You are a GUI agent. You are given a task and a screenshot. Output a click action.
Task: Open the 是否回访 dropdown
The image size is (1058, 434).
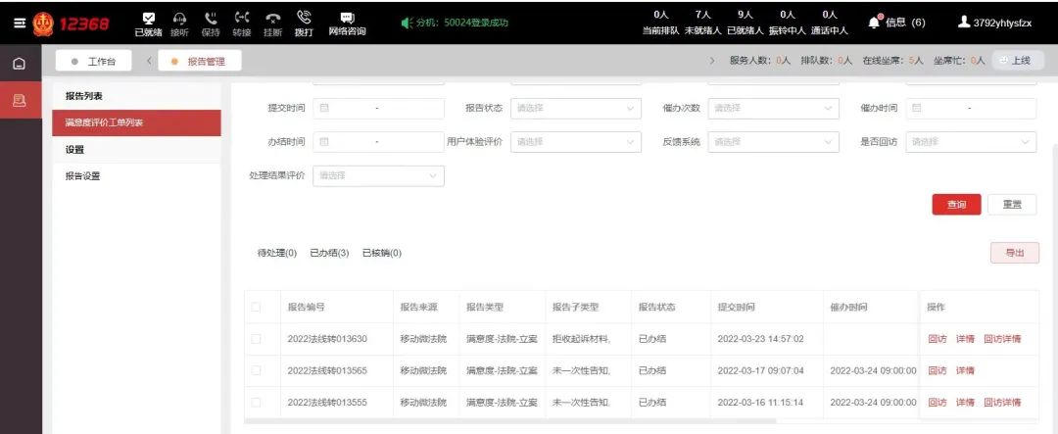coord(971,142)
